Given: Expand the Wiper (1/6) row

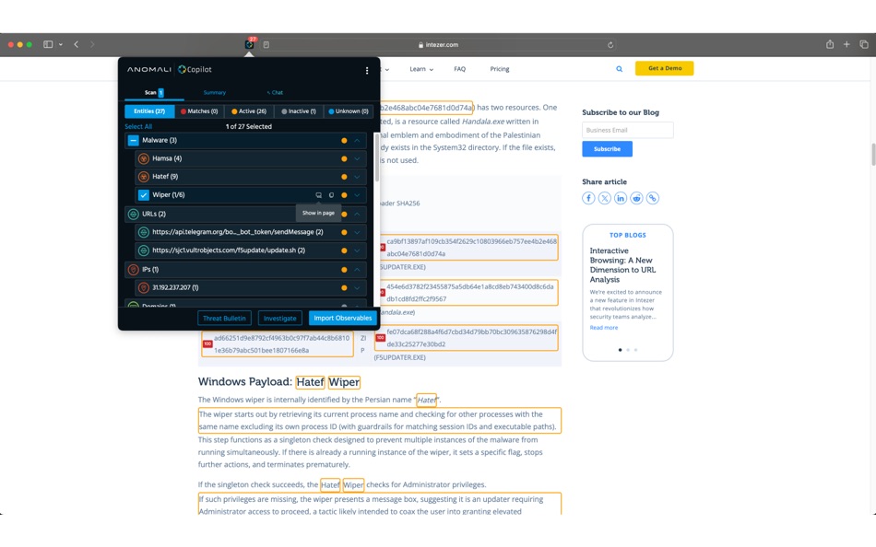Looking at the screenshot, I should click(357, 195).
